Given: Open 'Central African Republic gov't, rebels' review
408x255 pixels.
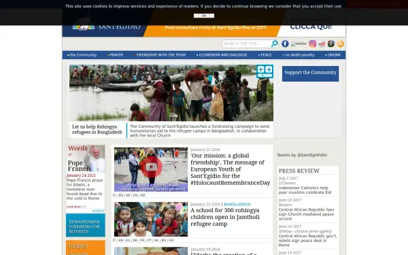Looking at the screenshot, I should point(307,241).
